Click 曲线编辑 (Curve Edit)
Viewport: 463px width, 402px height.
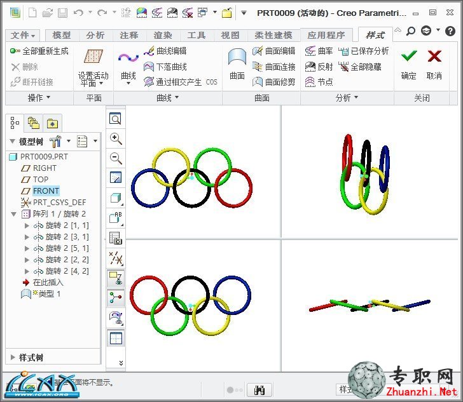pos(165,51)
